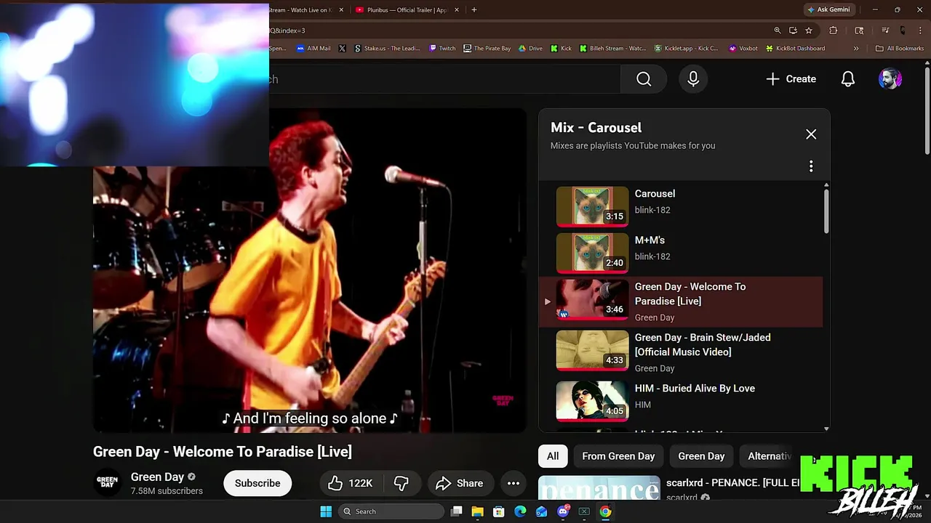Play HIM - Buried Alive By Love
This screenshot has width=931, height=523.
(681, 401)
